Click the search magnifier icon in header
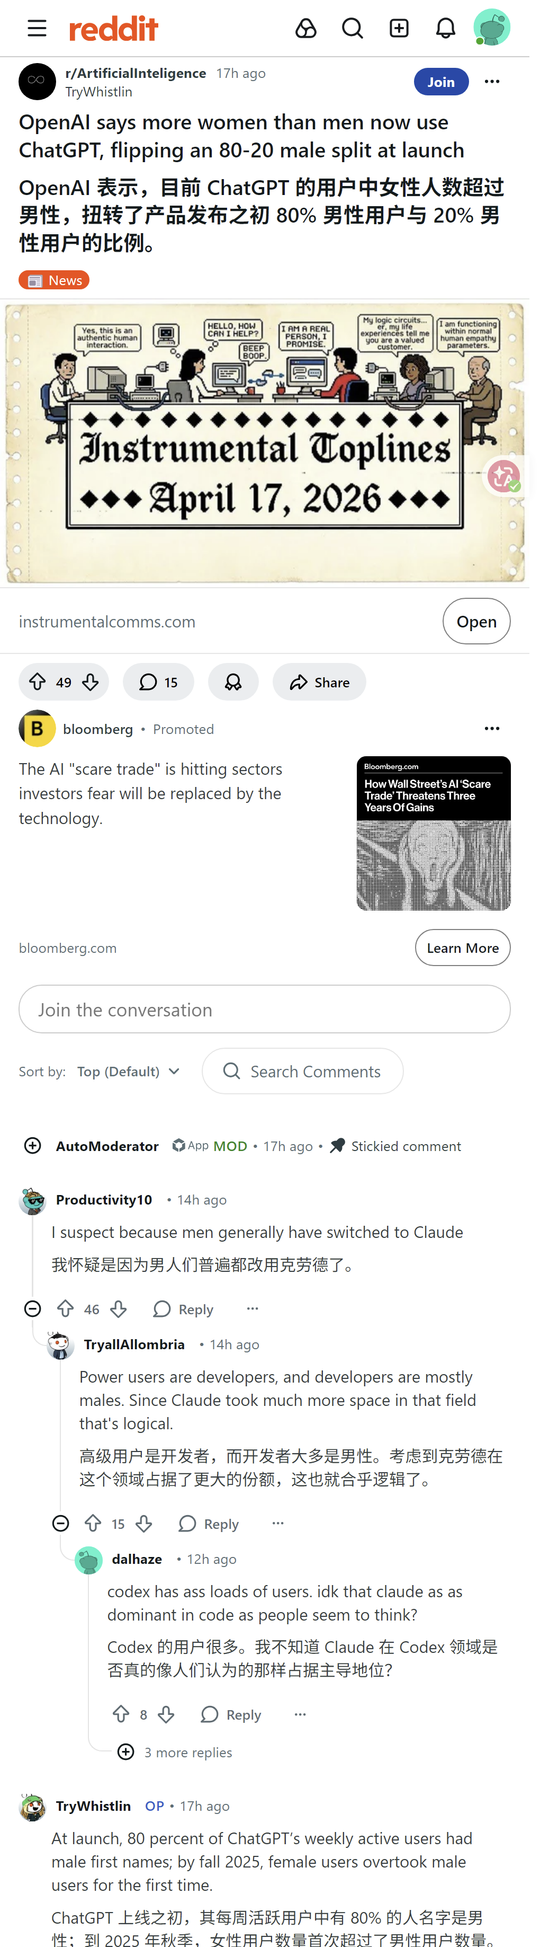The width and height of the screenshot is (540, 1947). pyautogui.click(x=352, y=29)
